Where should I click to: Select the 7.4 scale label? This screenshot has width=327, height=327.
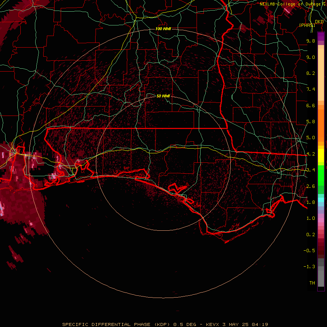tap(311, 89)
